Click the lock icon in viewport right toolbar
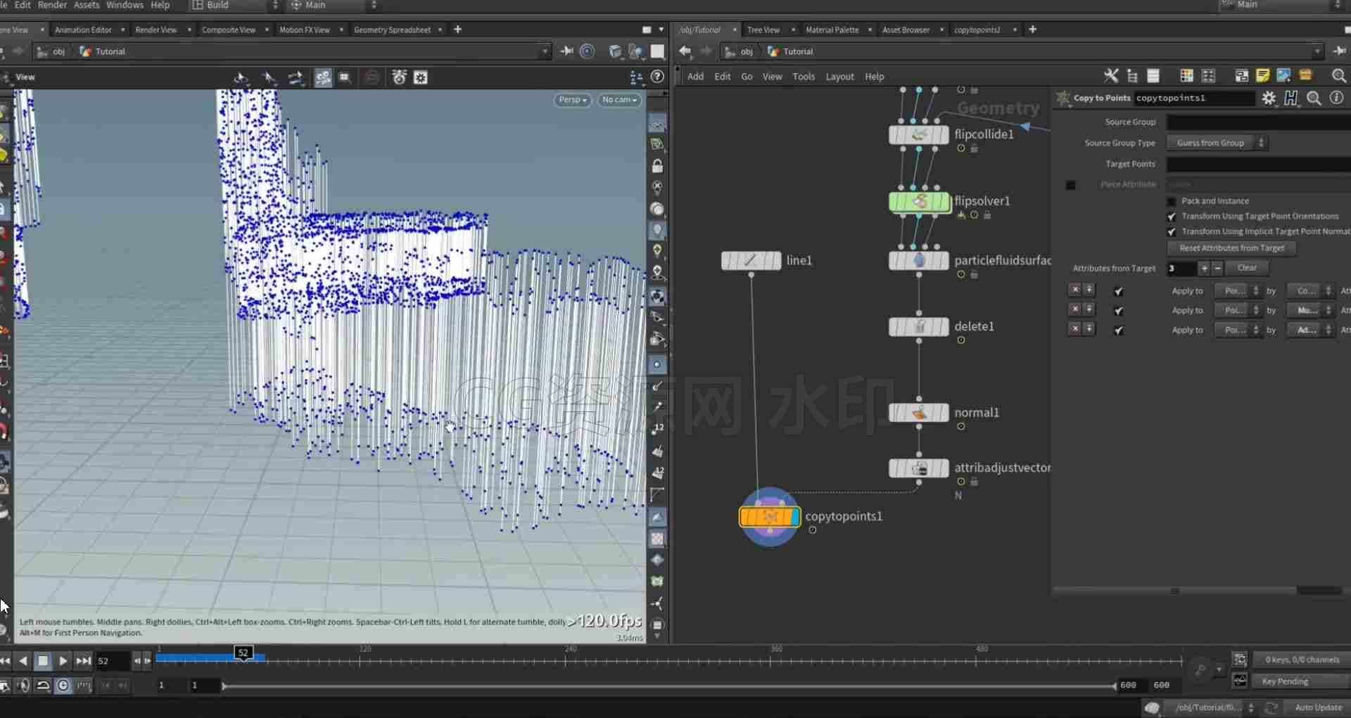Screen dimensions: 1351x718 pos(657,166)
